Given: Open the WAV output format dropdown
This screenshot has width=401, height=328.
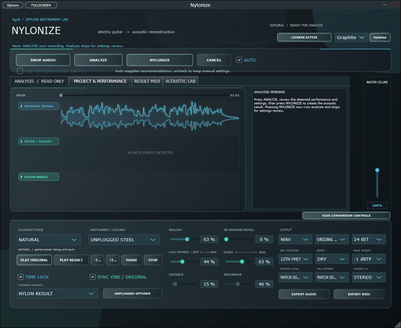Looking at the screenshot, I should click(x=295, y=239).
